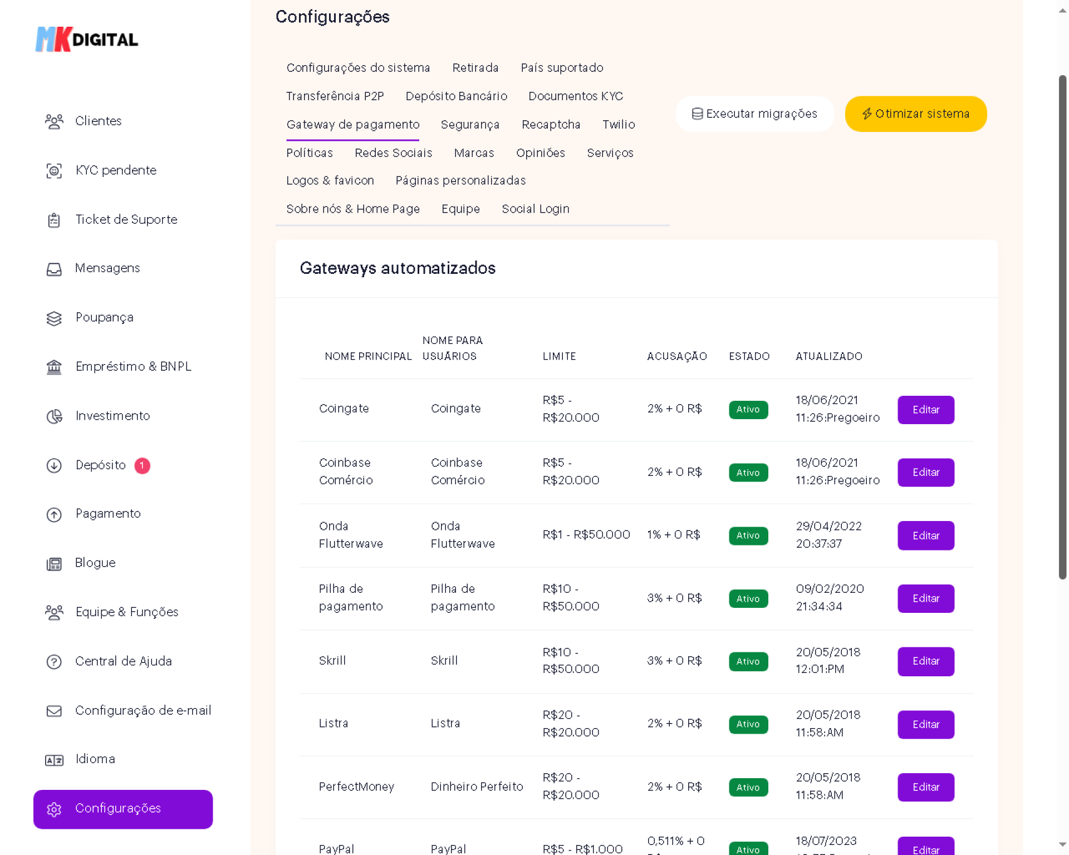The height and width of the screenshot is (855, 1069).
Task: Click the Configuração de e-mail envelope icon
Action: tap(54, 711)
